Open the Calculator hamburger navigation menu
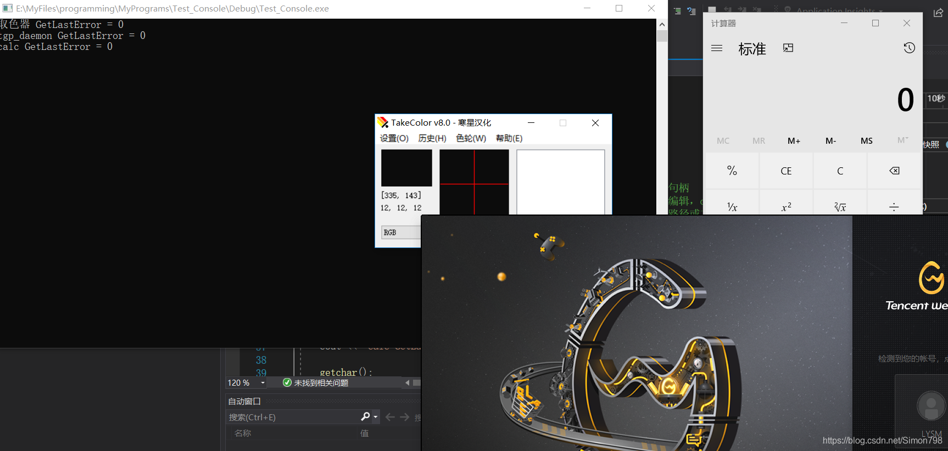Viewport: 948px width, 451px height. click(x=717, y=48)
